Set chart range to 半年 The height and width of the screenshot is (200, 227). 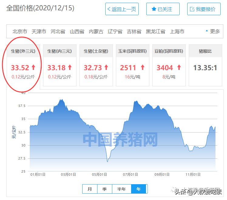point(121,189)
